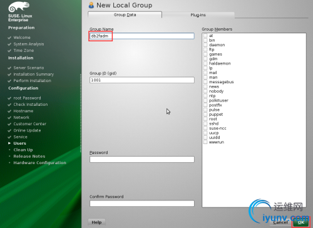The height and width of the screenshot is (228, 313).
Task: Click 'Server Scenario' in the sidebar
Action: tap(29, 68)
